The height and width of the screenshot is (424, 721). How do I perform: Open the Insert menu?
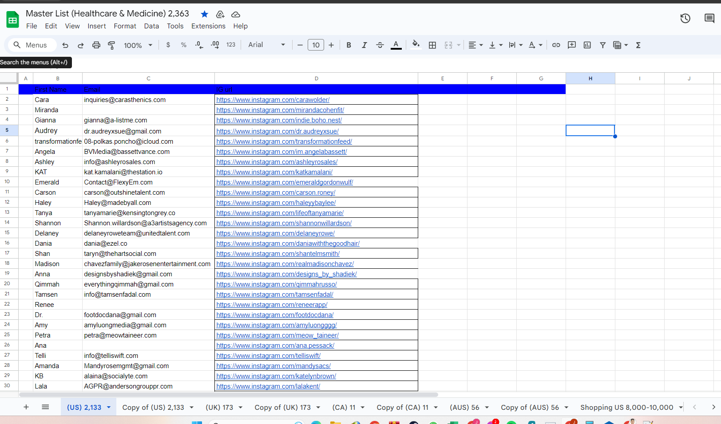(97, 26)
